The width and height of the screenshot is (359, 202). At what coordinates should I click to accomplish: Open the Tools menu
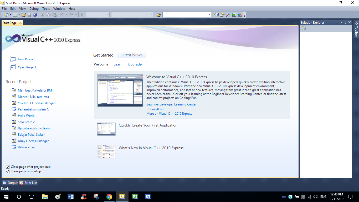pos(46,9)
